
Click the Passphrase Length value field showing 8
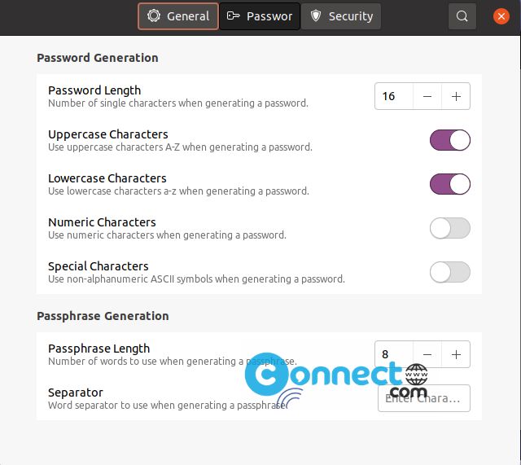pyautogui.click(x=394, y=354)
